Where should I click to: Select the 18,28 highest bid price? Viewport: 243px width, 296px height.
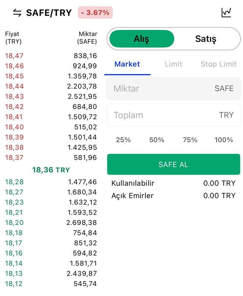pyautogui.click(x=14, y=182)
